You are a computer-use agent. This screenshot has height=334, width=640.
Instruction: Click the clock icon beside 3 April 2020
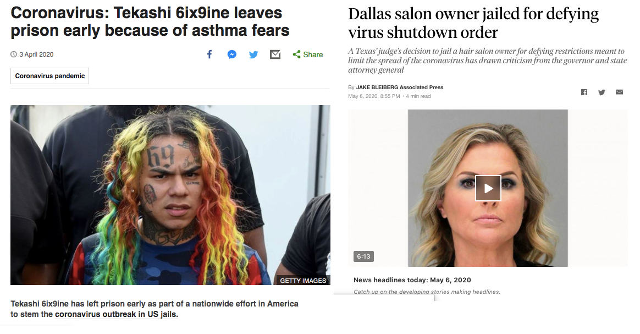(x=14, y=54)
